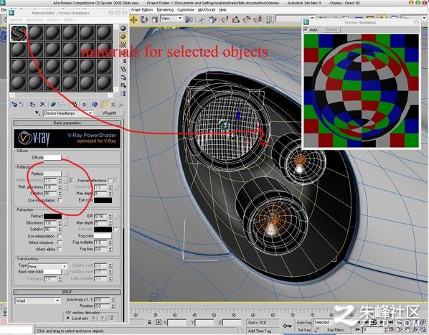
Task: Adjust the Refl. glossiness spinner arrows
Action: (60, 187)
